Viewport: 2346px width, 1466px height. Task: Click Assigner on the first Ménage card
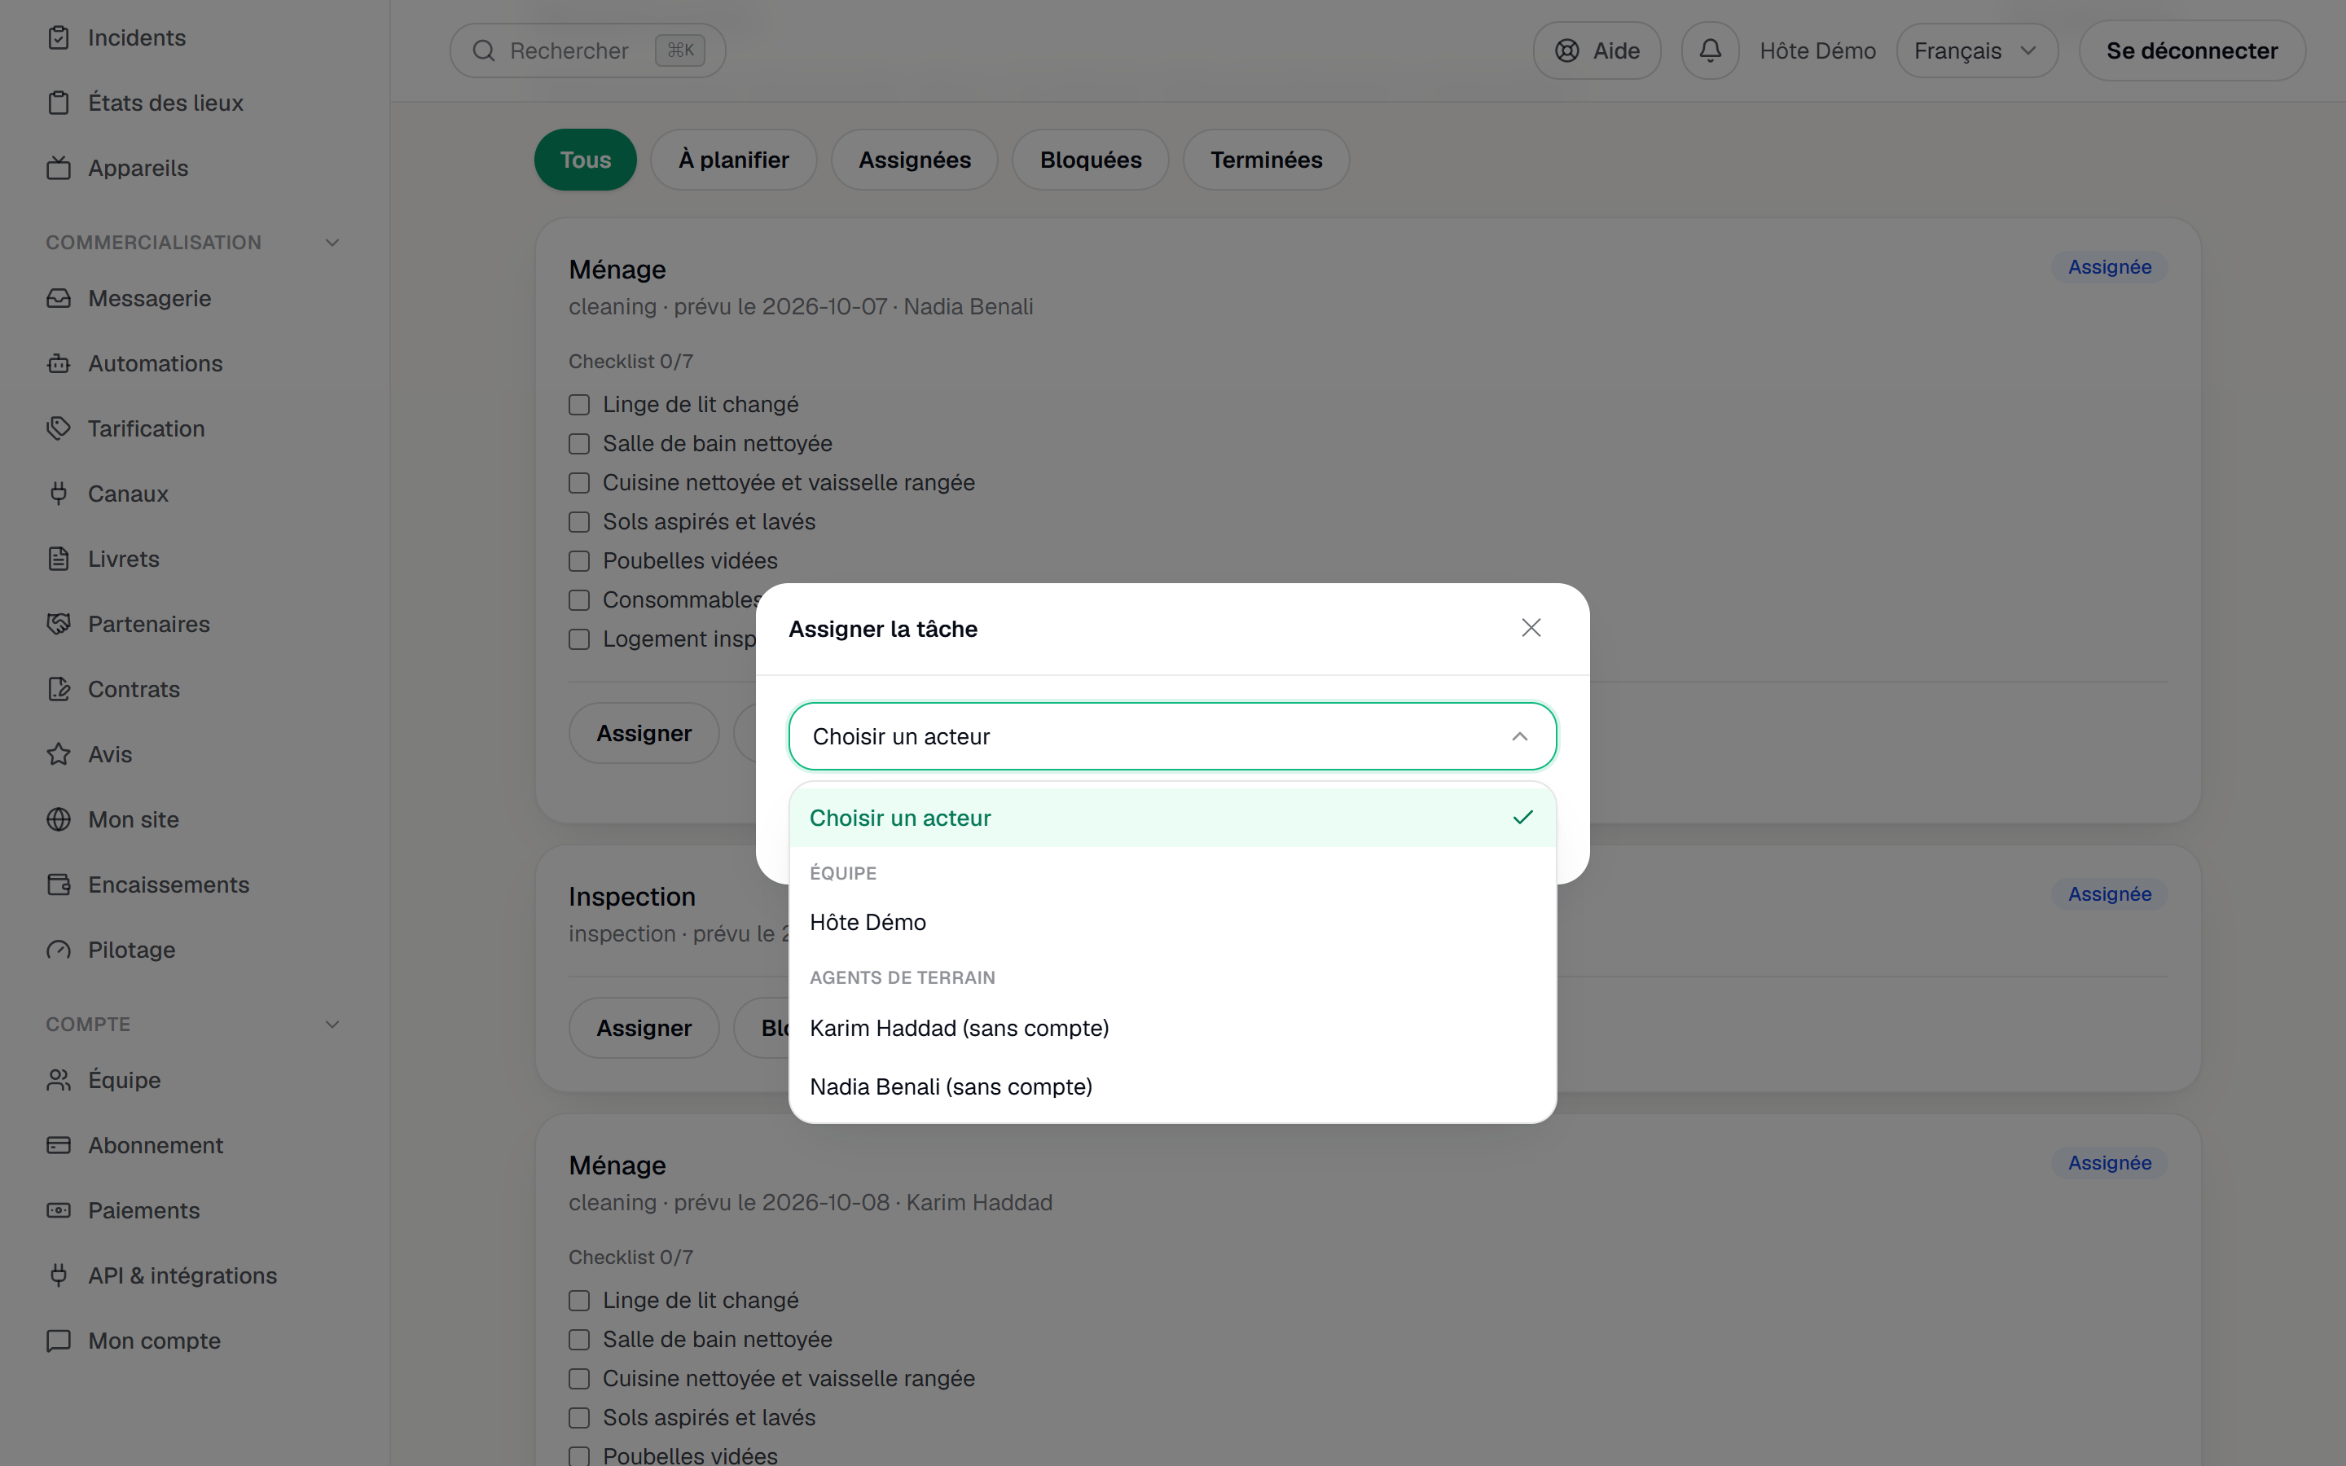coord(644,733)
